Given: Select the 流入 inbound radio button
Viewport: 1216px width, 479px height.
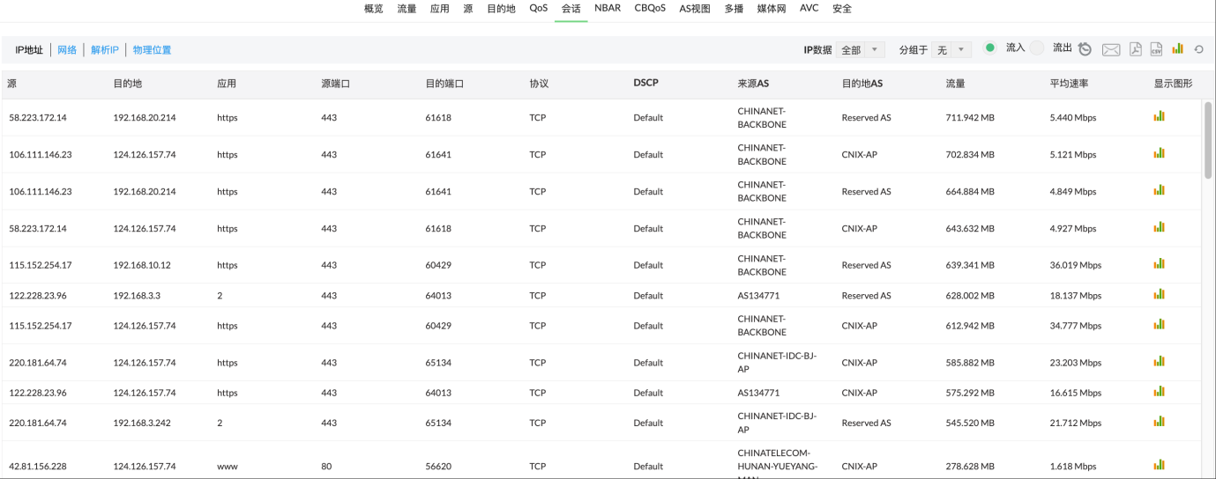Looking at the screenshot, I should (x=990, y=48).
